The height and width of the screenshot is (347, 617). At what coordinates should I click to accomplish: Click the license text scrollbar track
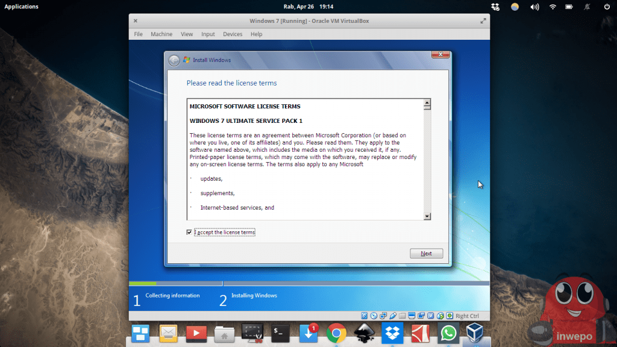click(427, 161)
